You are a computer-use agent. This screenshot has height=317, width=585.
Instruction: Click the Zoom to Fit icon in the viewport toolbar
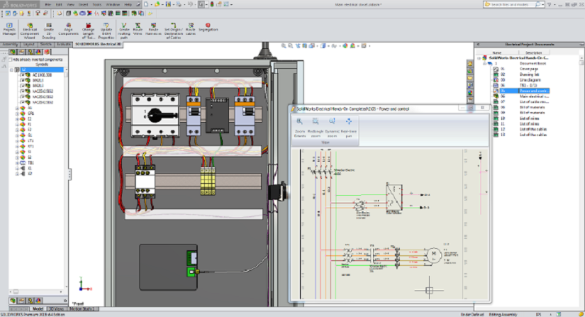[284, 46]
